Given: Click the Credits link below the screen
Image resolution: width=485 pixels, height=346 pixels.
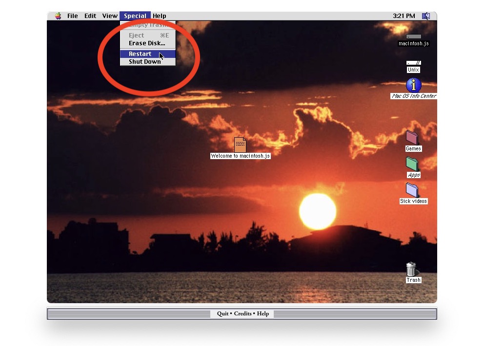Looking at the screenshot, I should 242,314.
